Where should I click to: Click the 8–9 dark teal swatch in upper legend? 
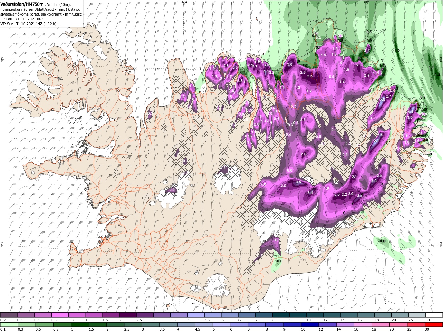pos(280,315)
